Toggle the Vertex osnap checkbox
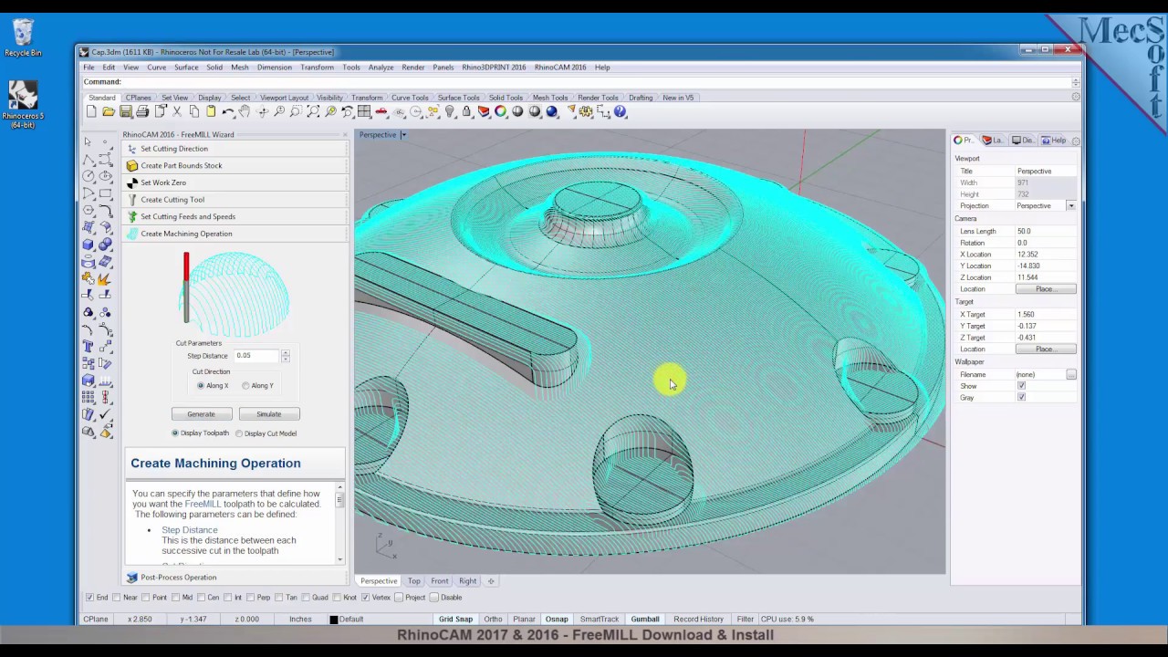Viewport: 1168px width, 657px height. point(365,597)
